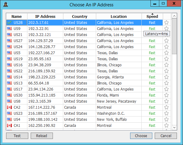Toggle favorite star for US14 row
183x145 pixels.
tap(166, 77)
